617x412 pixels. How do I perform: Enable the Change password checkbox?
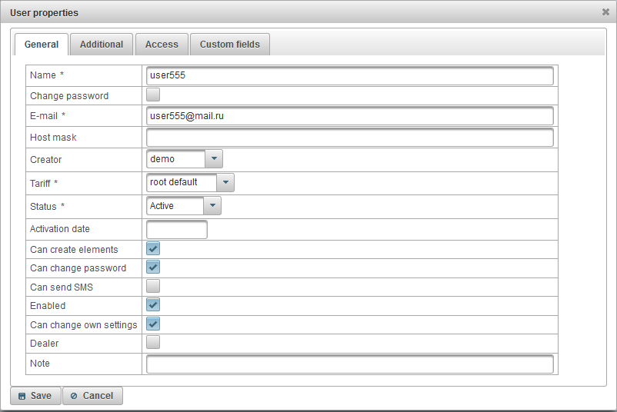[153, 95]
